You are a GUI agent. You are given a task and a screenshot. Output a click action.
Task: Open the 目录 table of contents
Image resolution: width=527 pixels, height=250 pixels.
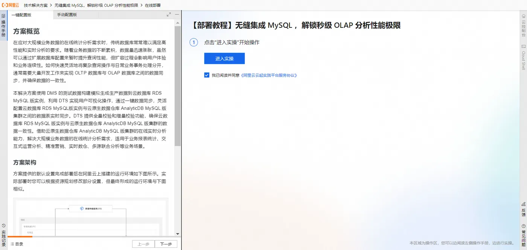17,244
